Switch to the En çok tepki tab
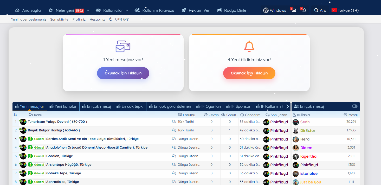The image size is (381, 185). (130, 106)
